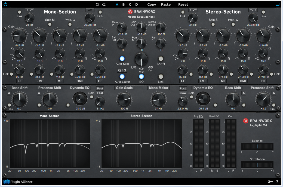The width and height of the screenshot is (283, 187).
Task: Click Mono Dynamic EQ Post button
Action: (x=100, y=88)
